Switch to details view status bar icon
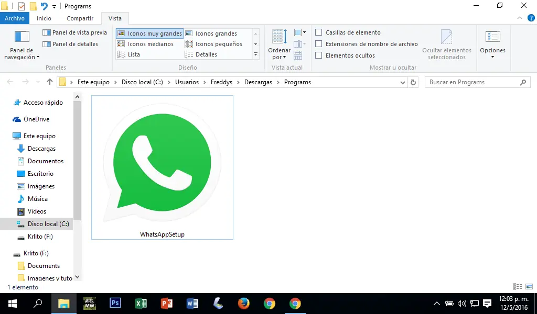537x314 pixels. (x=518, y=287)
